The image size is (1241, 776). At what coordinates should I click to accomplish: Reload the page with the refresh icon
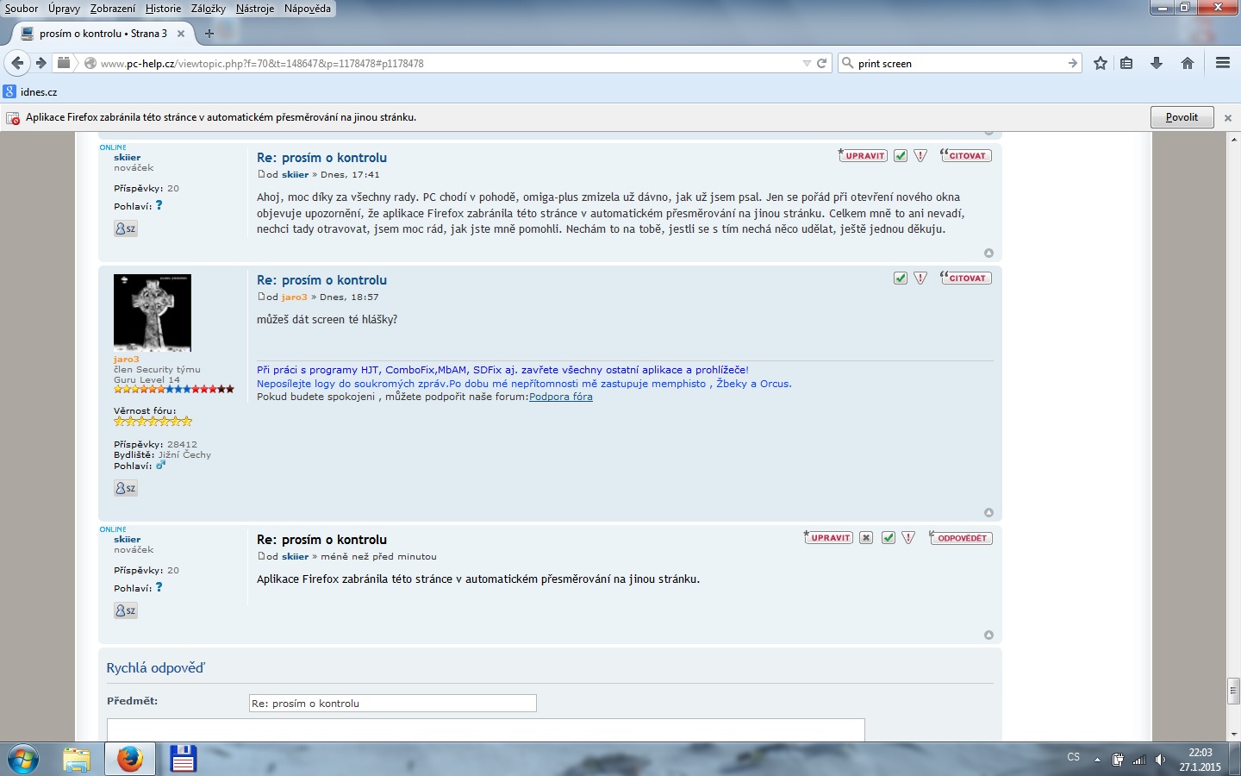tap(822, 63)
